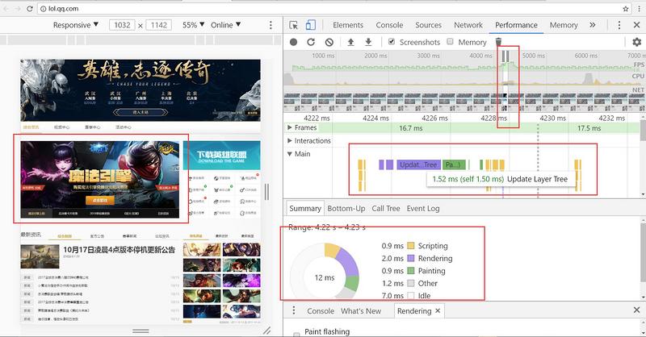The width and height of the screenshot is (646, 337).
Task: Load a profile with the upload arrow
Action: (350, 42)
